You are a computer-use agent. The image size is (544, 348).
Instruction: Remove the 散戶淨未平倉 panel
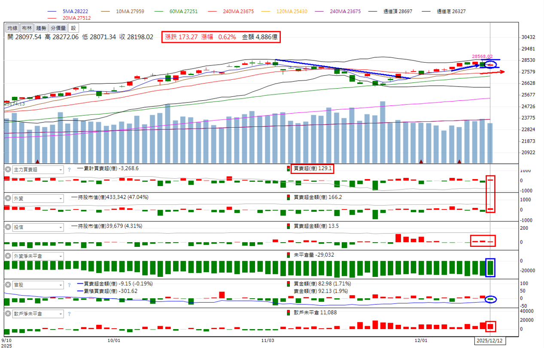[8, 314]
